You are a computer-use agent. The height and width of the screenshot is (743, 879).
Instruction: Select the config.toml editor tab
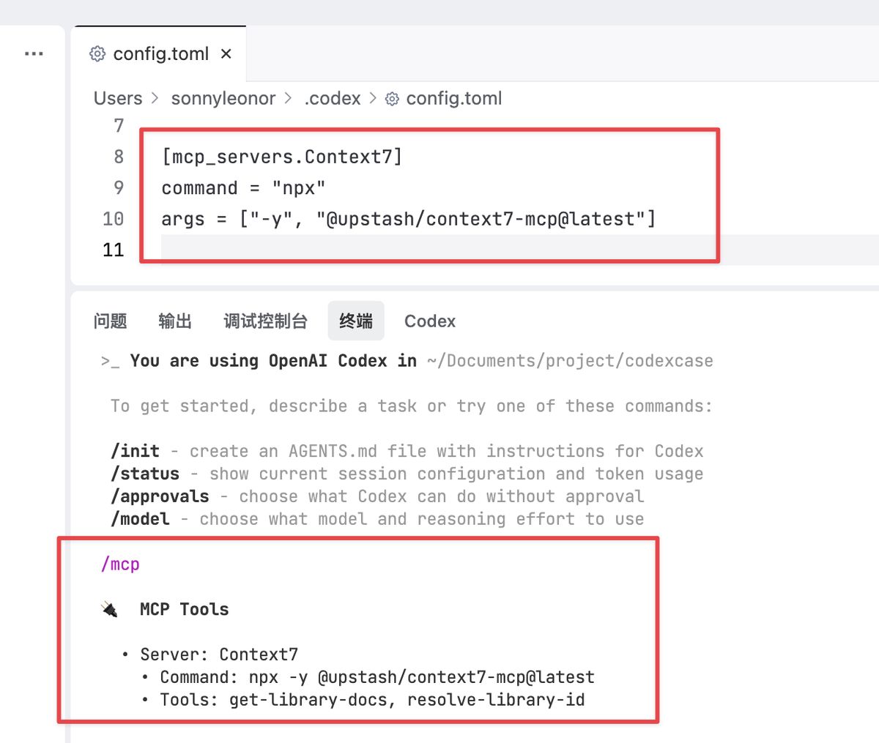click(160, 54)
